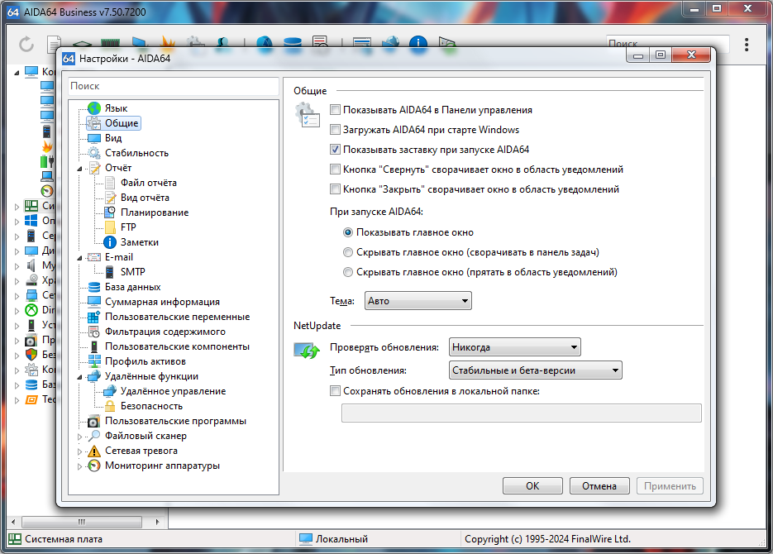Collapse the Компьютер root node in main tree
The image size is (773, 554).
(x=17, y=73)
